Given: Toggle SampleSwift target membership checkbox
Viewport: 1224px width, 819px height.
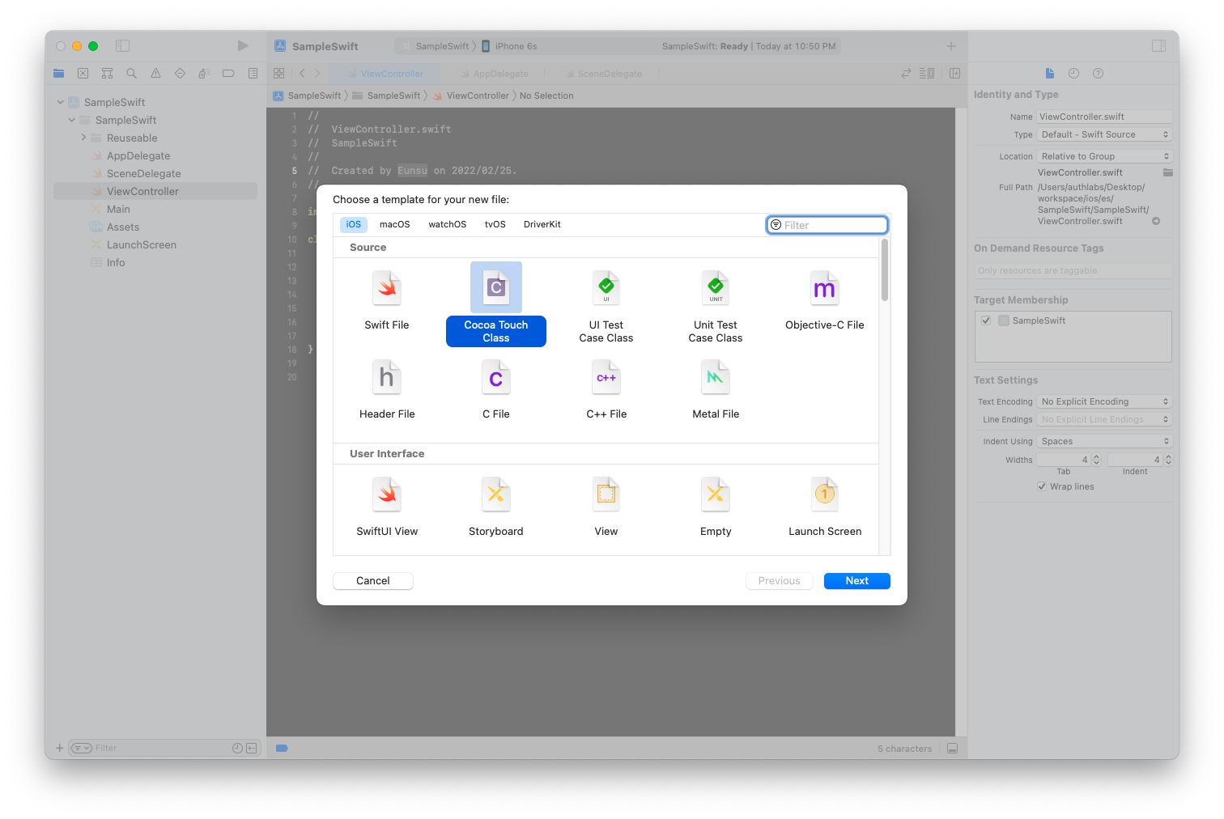Looking at the screenshot, I should tap(986, 320).
